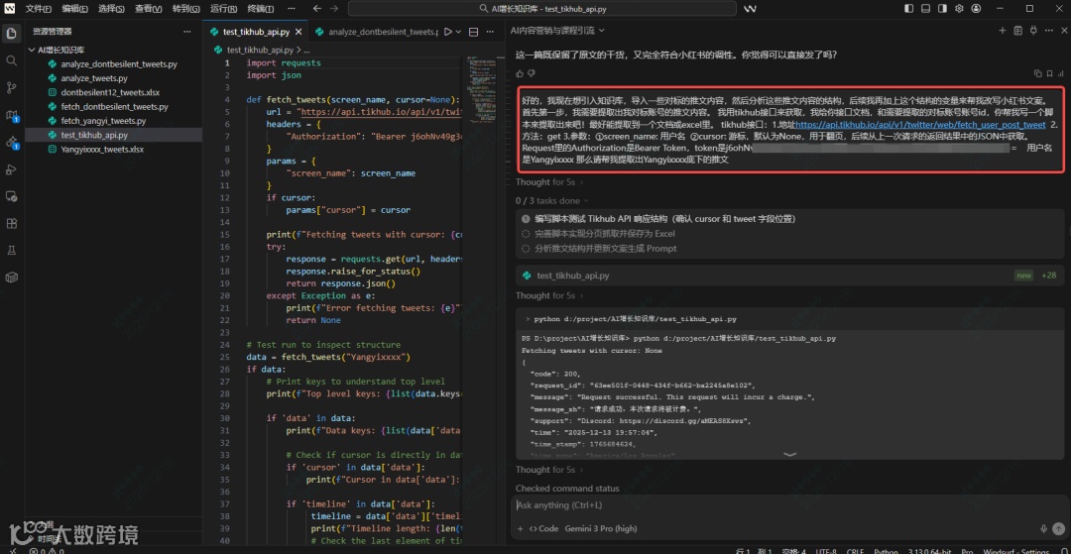Toggle the secondary side bar layout
Screen dimensions: 1071x554
pos(943,9)
